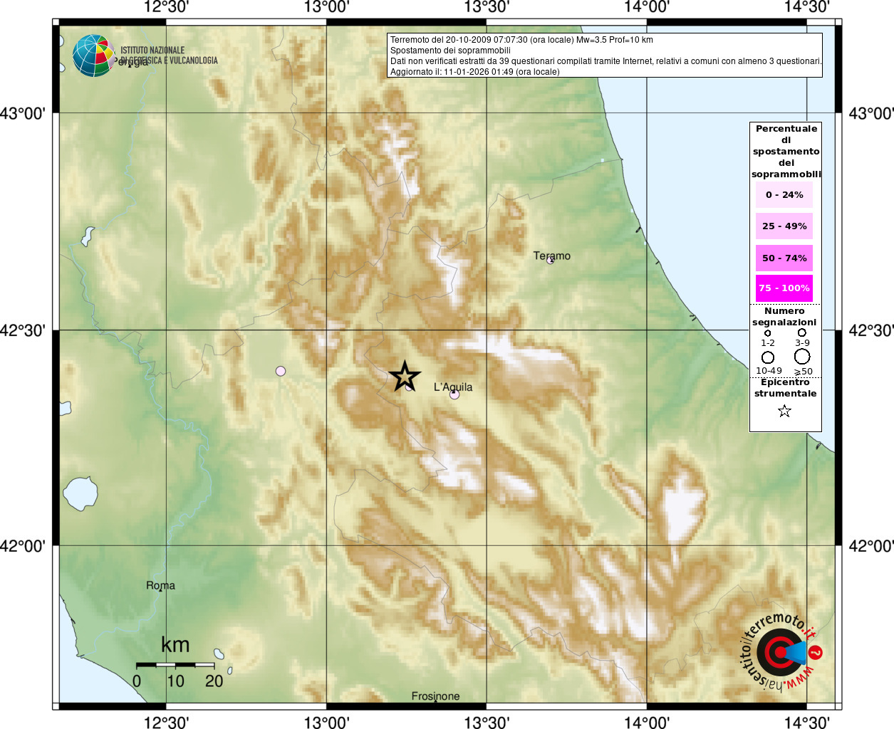Click the 25 - 49% color swatch
Viewport: 894px width, 729px height.
[784, 226]
